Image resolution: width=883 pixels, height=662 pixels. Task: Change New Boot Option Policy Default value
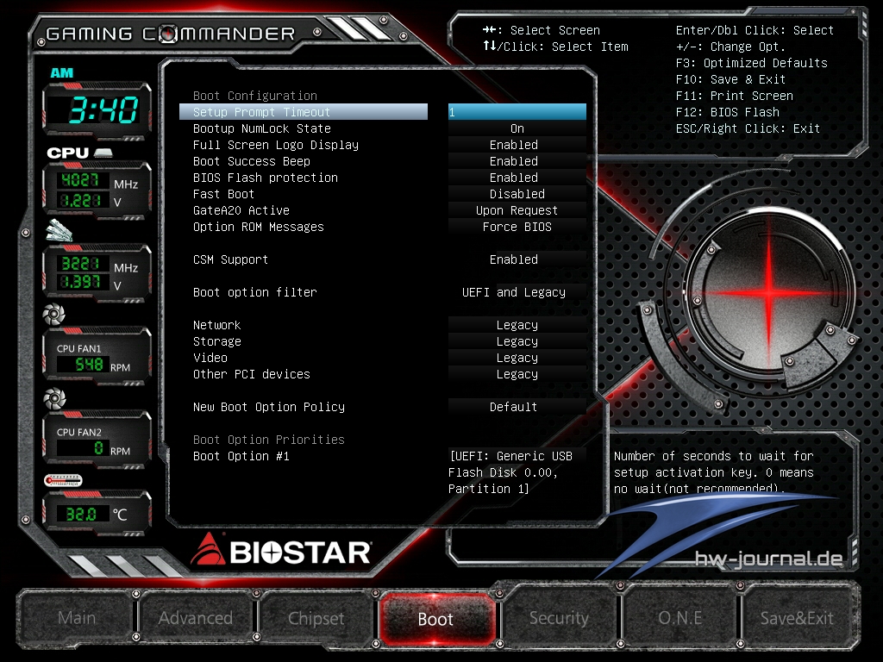point(517,407)
